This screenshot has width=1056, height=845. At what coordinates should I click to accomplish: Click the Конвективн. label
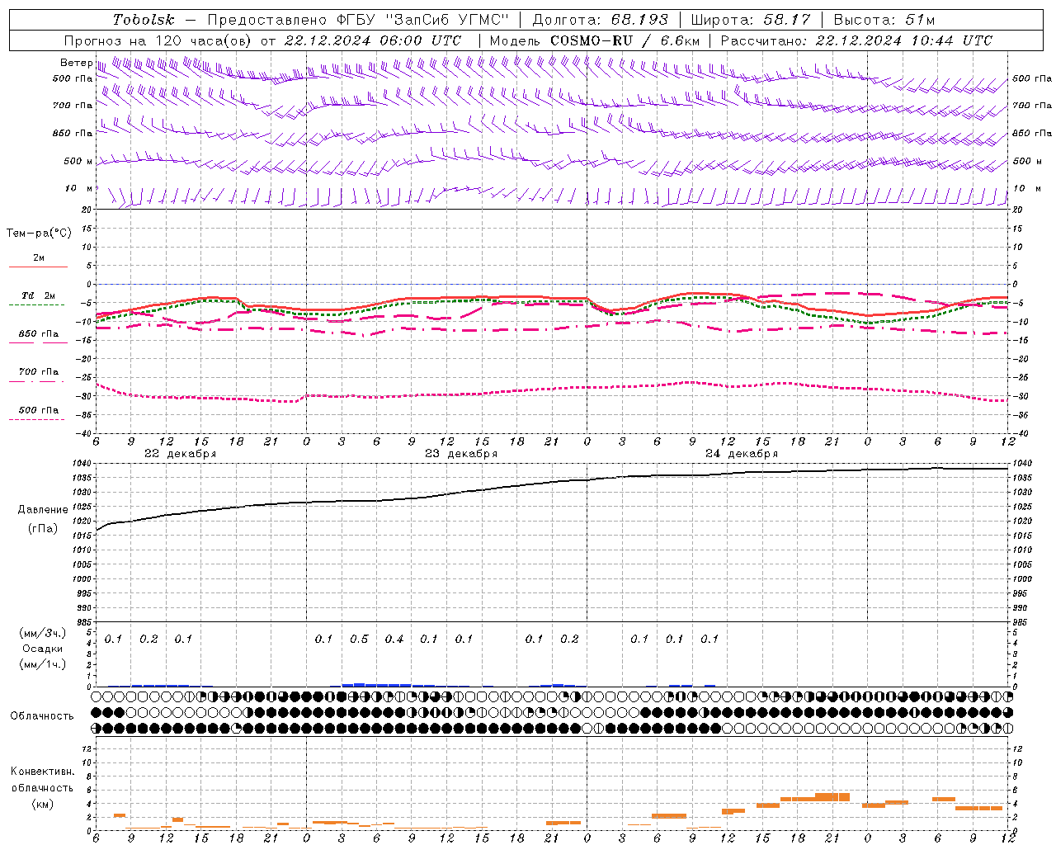pyautogui.click(x=43, y=772)
